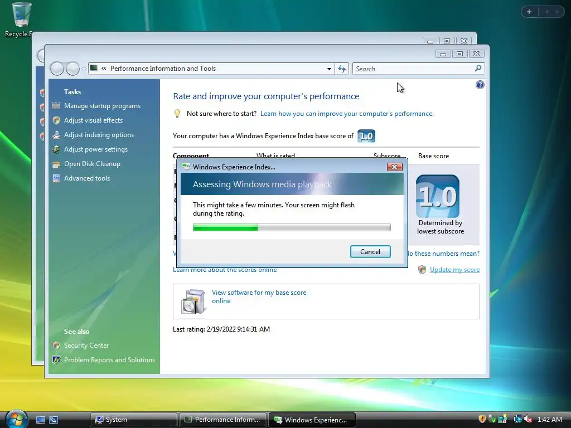Open View software for my base score online
Image resolution: width=571 pixels, height=428 pixels.
tap(259, 296)
